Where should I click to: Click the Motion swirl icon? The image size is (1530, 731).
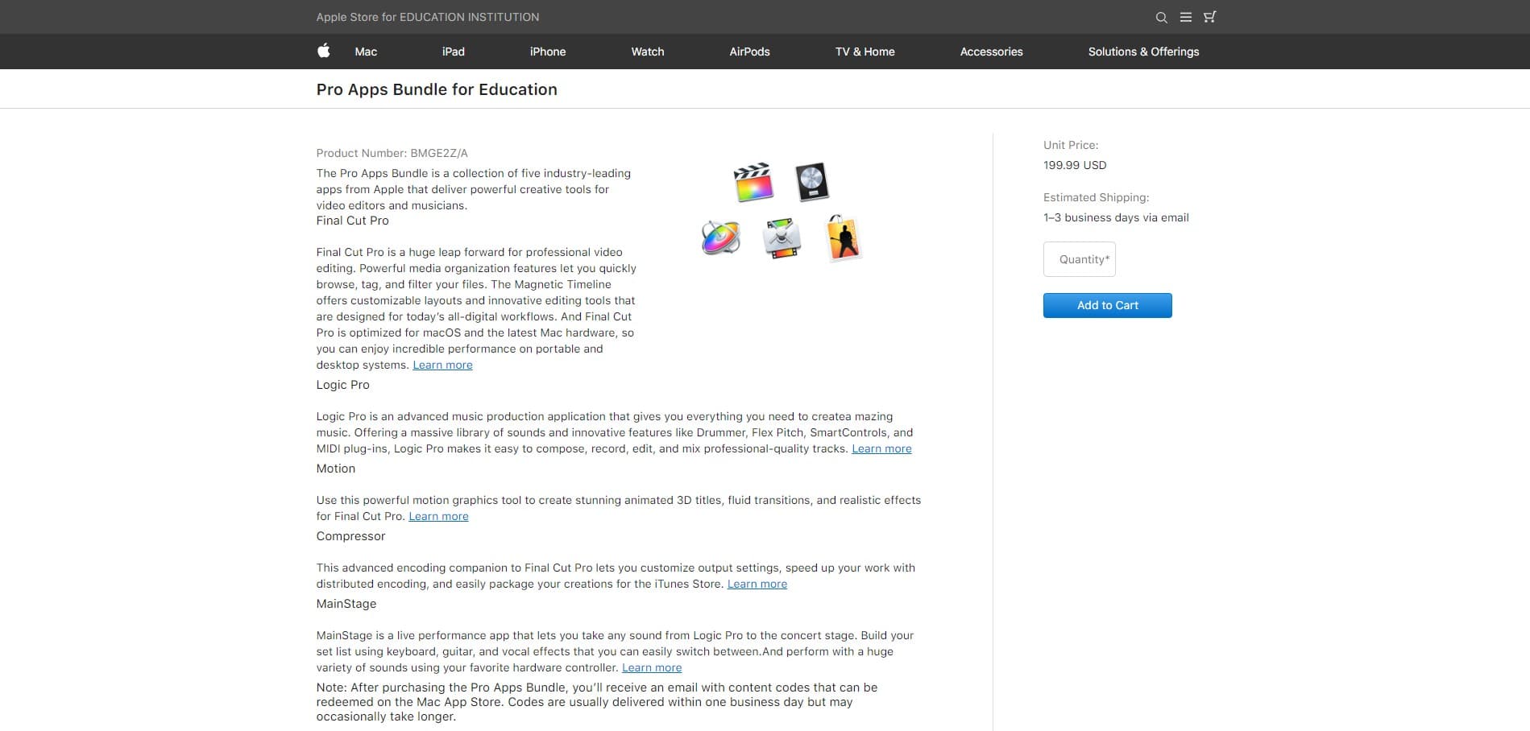(x=720, y=237)
